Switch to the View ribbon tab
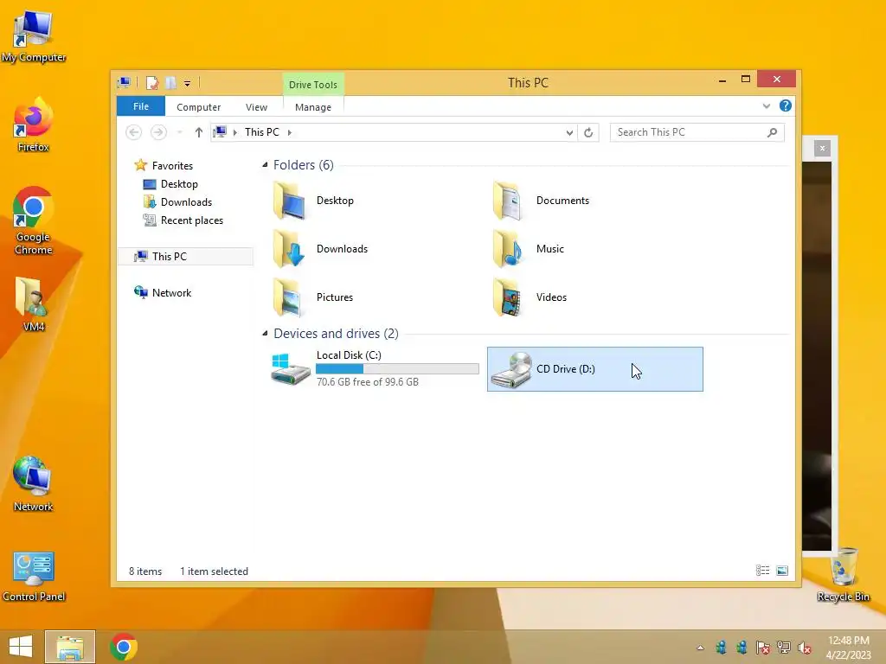The image size is (886, 664). [256, 106]
